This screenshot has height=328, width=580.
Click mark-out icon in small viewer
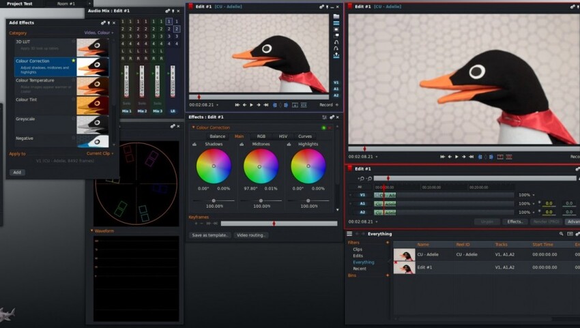[286, 105]
